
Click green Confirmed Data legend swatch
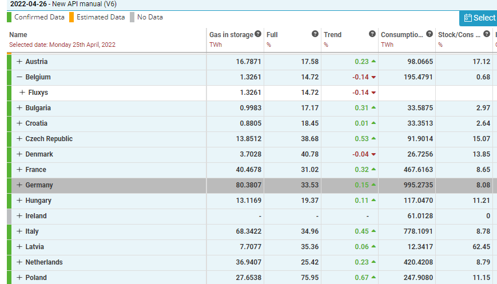tap(9, 17)
